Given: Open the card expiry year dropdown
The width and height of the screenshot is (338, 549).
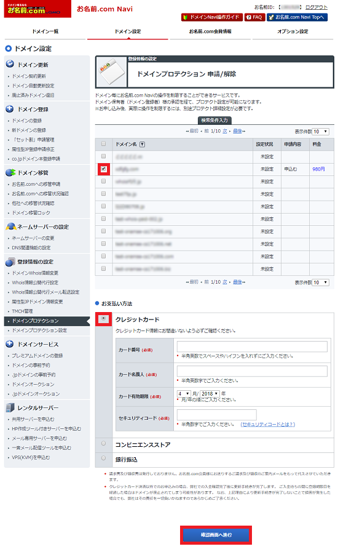Looking at the screenshot, I should pyautogui.click(x=210, y=393).
